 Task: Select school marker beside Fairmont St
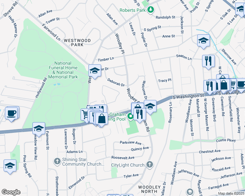click(39, 129)
